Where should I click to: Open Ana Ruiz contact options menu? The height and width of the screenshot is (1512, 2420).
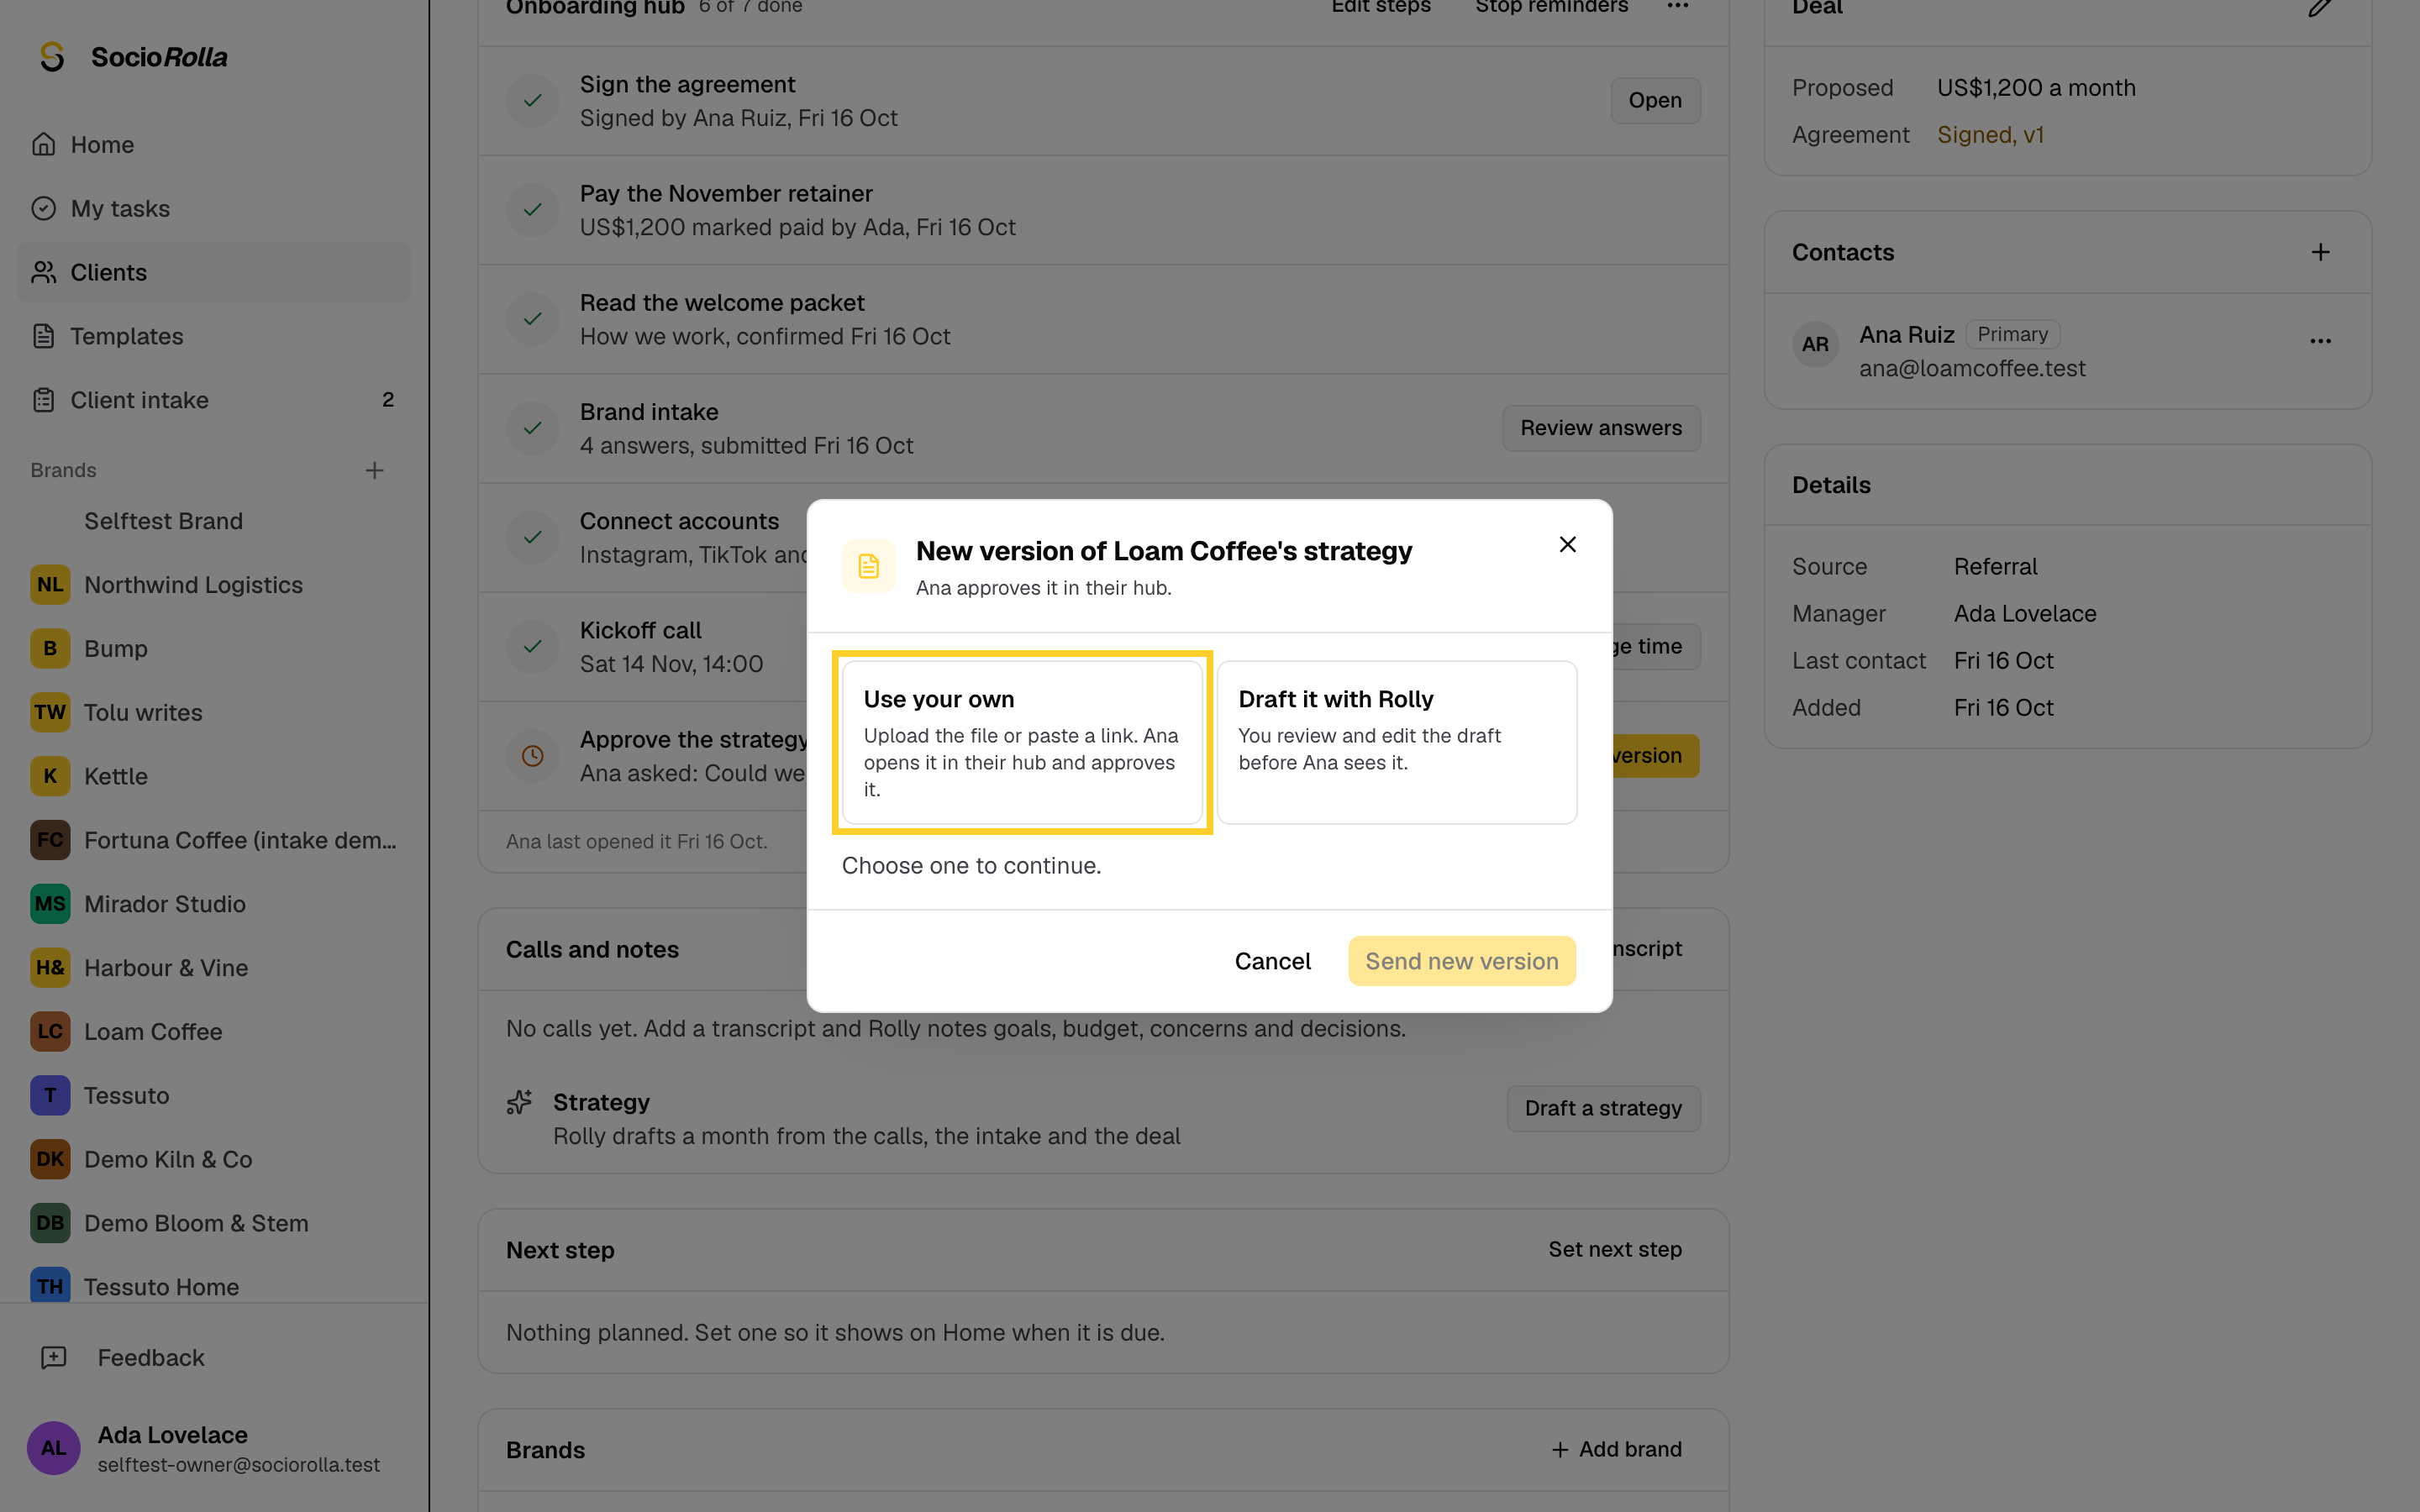click(x=2320, y=342)
